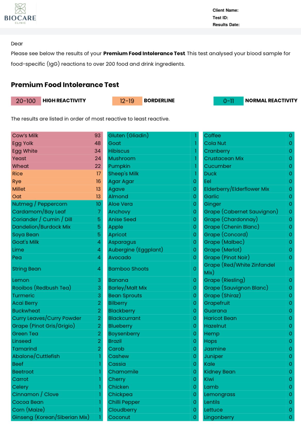Click the Biocare Clinic logo

pyautogui.click(x=20, y=14)
